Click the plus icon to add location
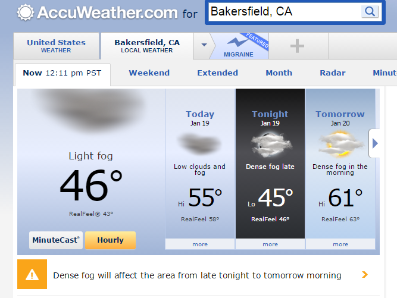This screenshot has height=298, width=397. pos(298,46)
